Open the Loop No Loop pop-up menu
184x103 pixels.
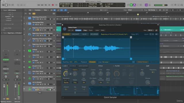tap(106, 62)
